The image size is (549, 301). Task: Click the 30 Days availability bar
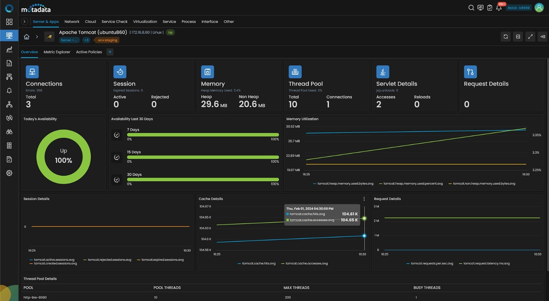click(x=203, y=180)
